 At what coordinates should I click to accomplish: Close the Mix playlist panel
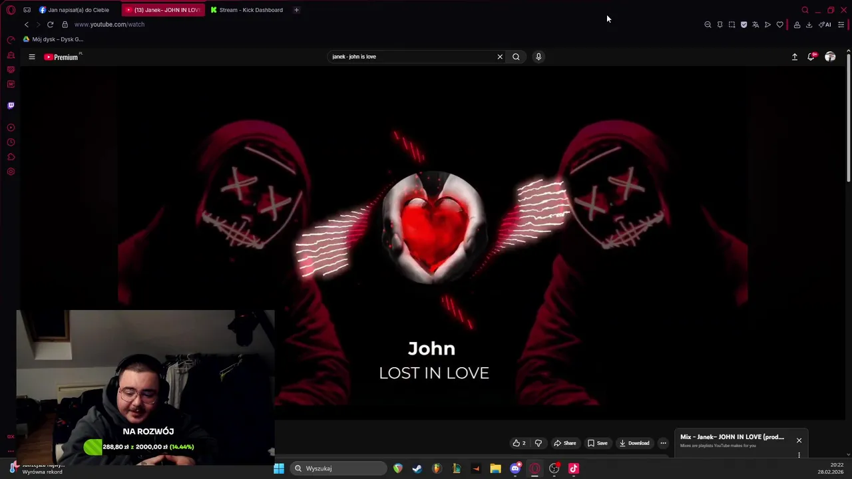click(x=799, y=440)
